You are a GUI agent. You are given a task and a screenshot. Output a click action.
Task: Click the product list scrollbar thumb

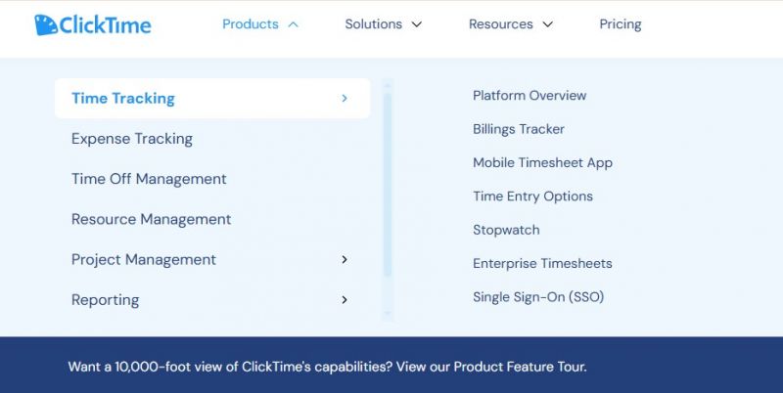tap(388, 185)
